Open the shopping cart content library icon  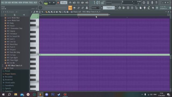pyautogui.click(x=157, y=8)
